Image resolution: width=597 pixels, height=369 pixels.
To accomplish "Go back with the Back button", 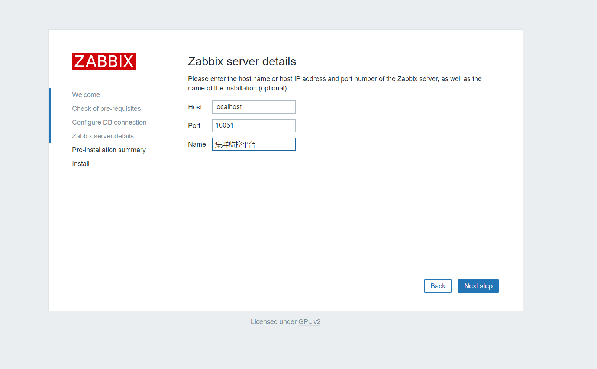I will [438, 286].
